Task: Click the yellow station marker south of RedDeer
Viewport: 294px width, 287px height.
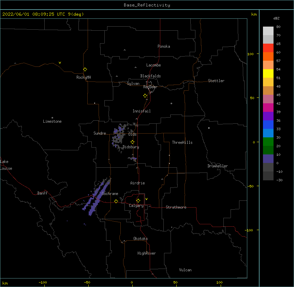Action: click(x=145, y=96)
